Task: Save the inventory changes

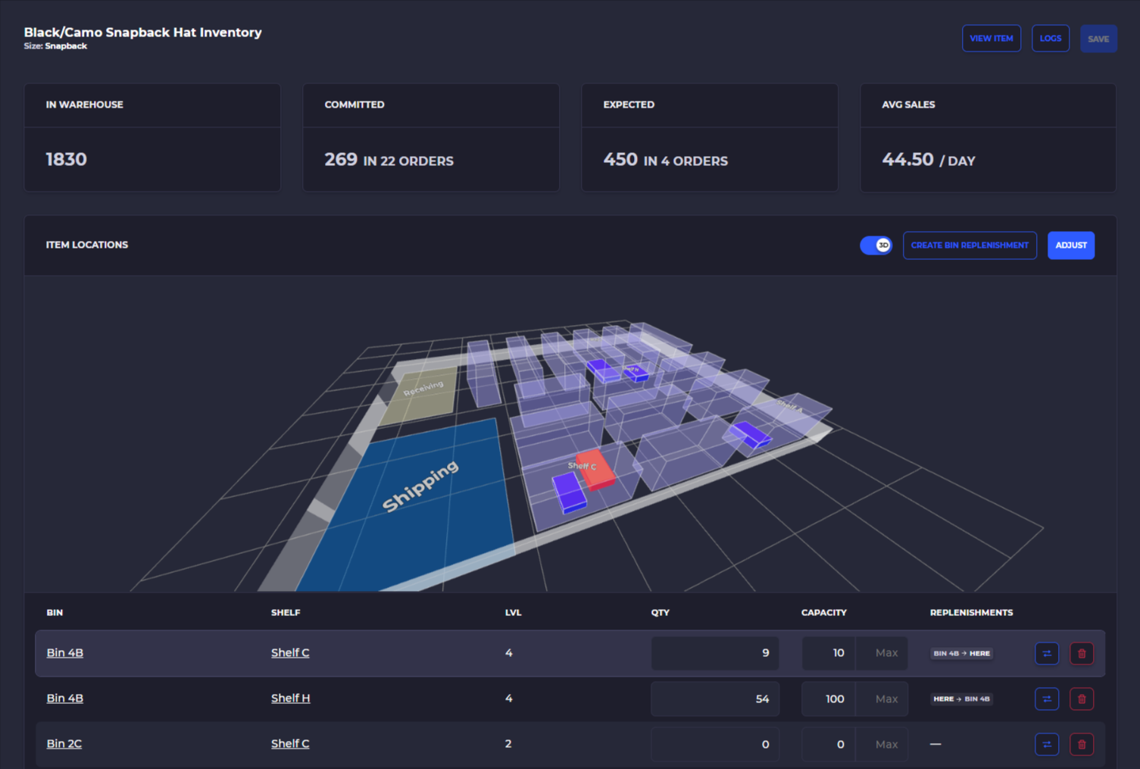Action: [x=1098, y=39]
